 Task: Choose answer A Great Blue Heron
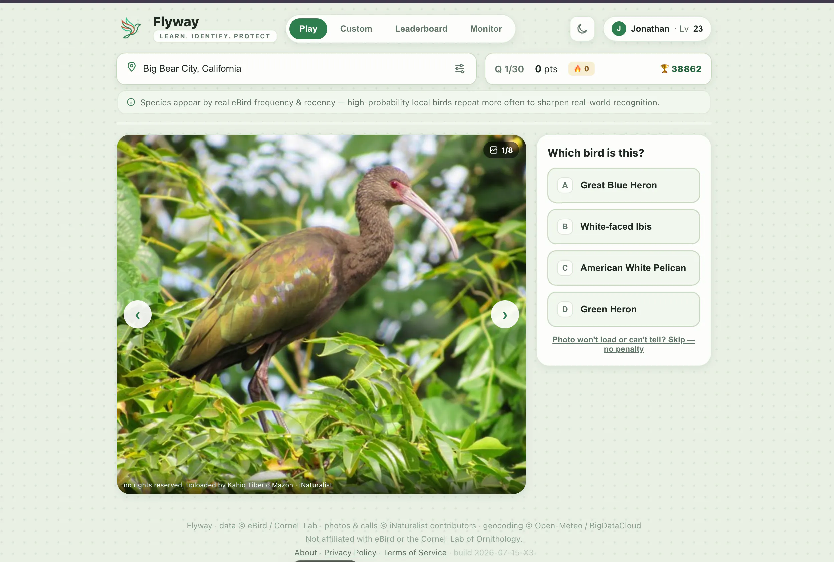click(x=624, y=185)
